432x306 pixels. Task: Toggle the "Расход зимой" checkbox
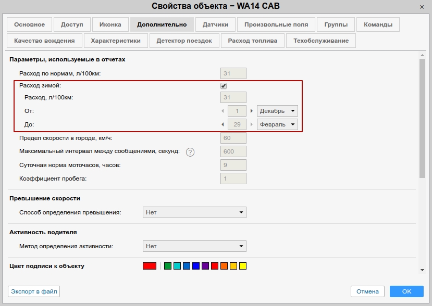click(x=224, y=86)
